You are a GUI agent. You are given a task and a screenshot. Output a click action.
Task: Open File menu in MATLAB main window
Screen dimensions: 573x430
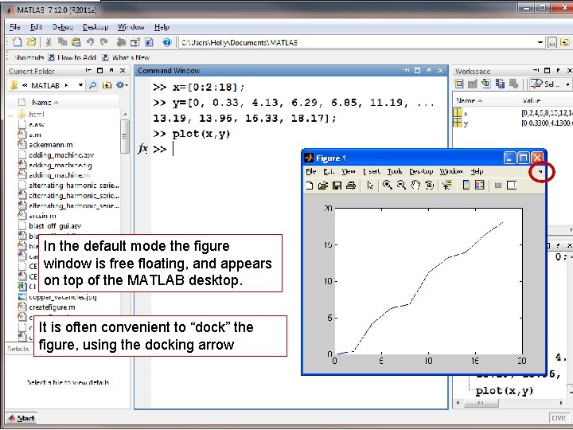click(15, 27)
